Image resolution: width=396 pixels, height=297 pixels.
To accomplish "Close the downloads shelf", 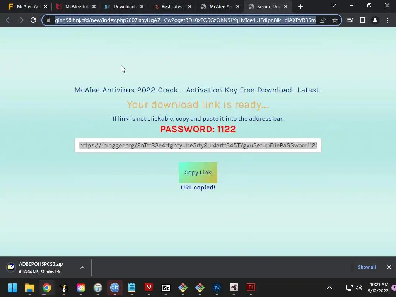I will (389, 267).
